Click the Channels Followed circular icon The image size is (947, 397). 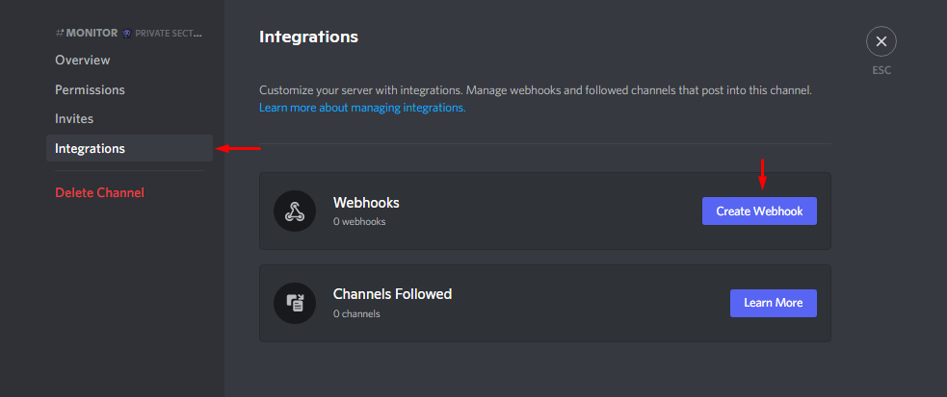coord(295,303)
